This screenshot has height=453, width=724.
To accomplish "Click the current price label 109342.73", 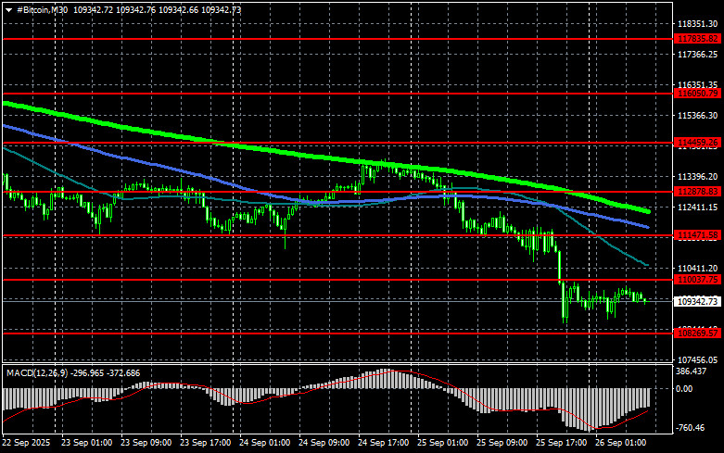I will [697, 302].
